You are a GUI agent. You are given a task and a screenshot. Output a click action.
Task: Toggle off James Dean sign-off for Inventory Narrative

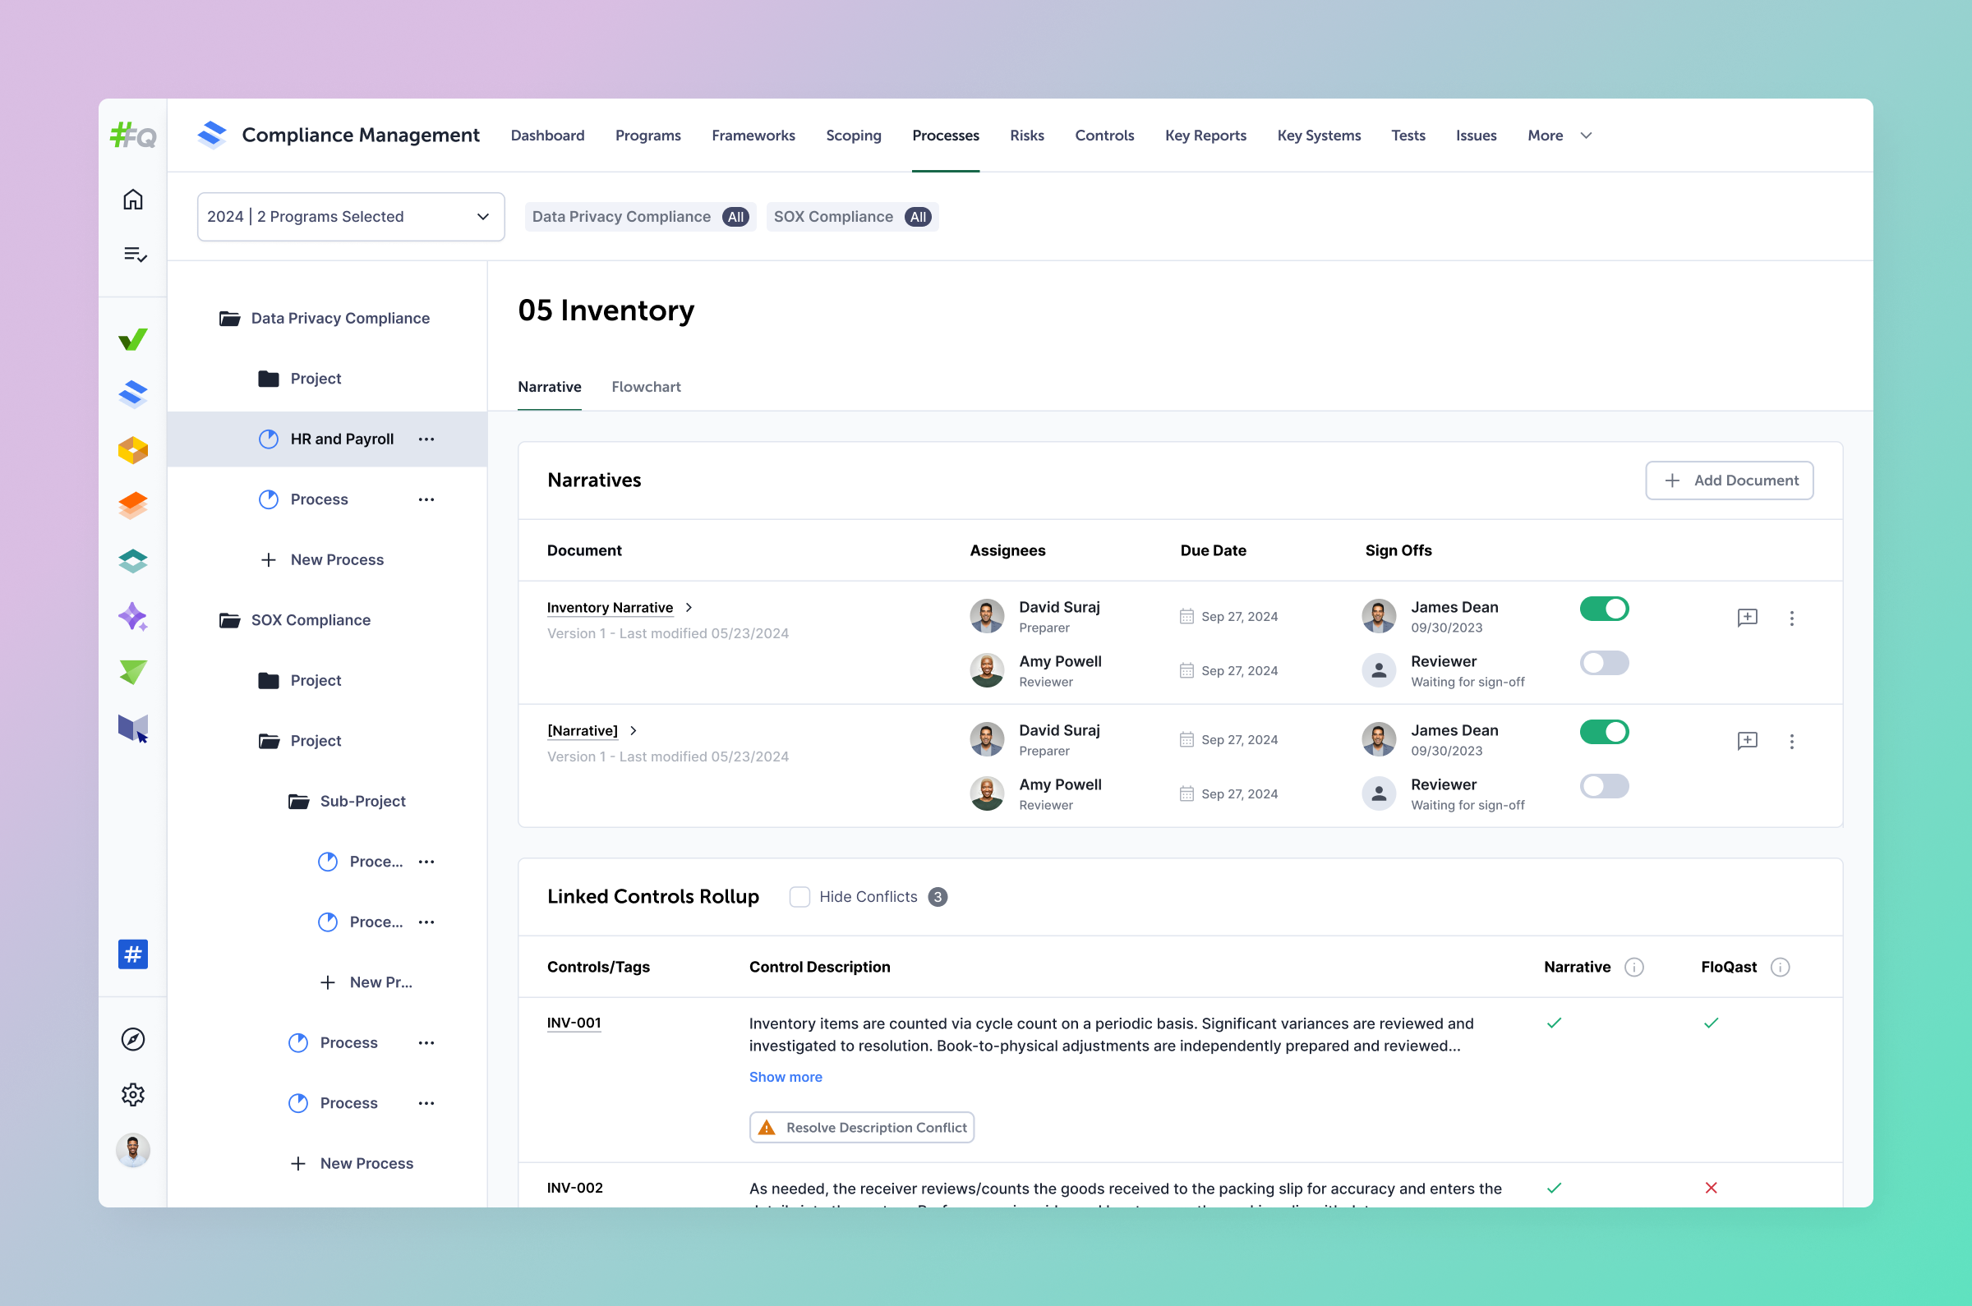[x=1604, y=609]
